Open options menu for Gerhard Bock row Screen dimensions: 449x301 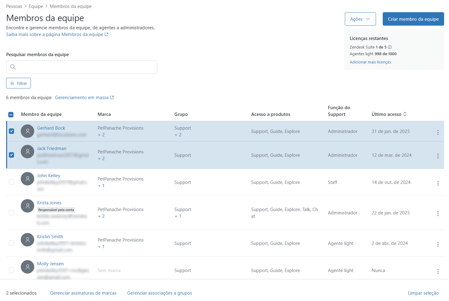pyautogui.click(x=438, y=132)
